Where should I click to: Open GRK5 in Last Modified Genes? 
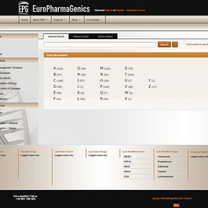[x=127, y=166]
